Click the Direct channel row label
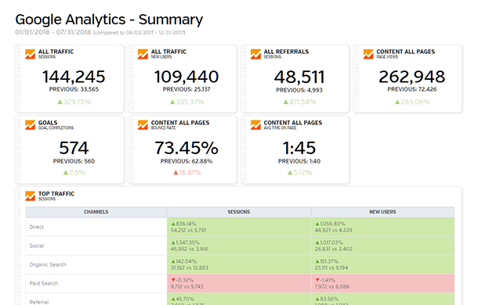Viewport: 478px width, 305px height. [x=37, y=227]
